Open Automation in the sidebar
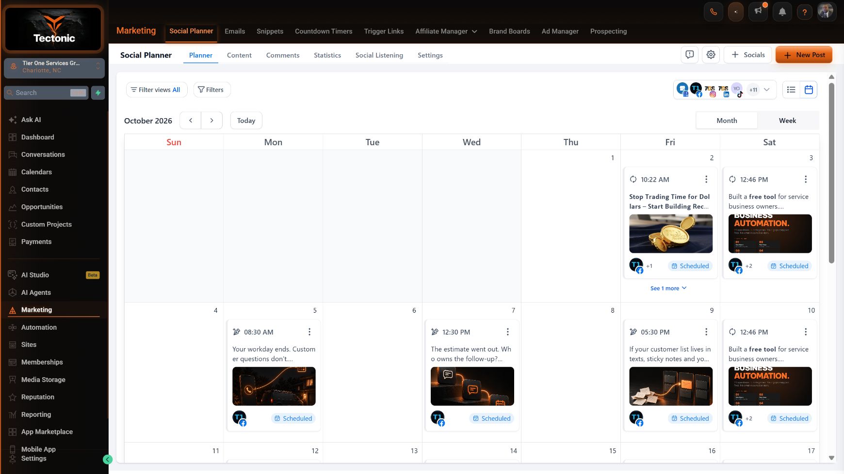This screenshot has width=844, height=474. [39, 327]
